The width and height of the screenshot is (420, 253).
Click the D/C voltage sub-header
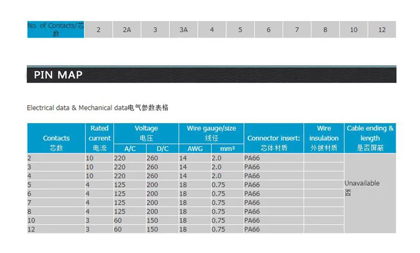[162, 149]
